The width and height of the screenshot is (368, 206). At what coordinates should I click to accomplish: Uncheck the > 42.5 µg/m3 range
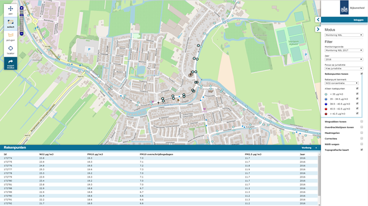tap(357, 113)
